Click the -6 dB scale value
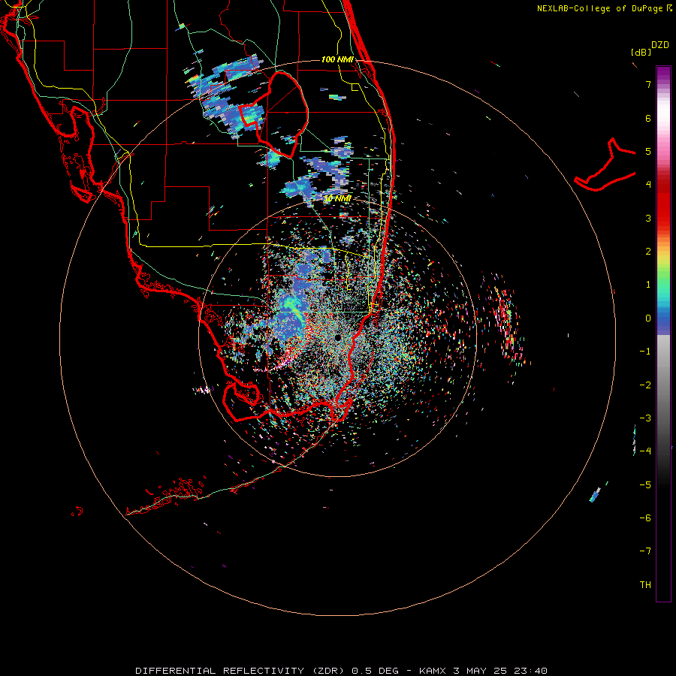The image size is (676, 676). pos(645,518)
